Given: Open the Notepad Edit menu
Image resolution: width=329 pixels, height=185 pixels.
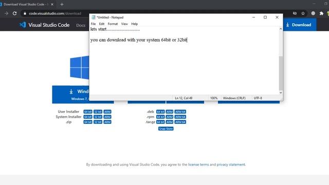Looking at the screenshot, I should (x=102, y=24).
